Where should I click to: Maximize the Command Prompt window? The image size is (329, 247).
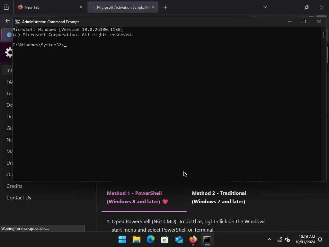tap(304, 22)
